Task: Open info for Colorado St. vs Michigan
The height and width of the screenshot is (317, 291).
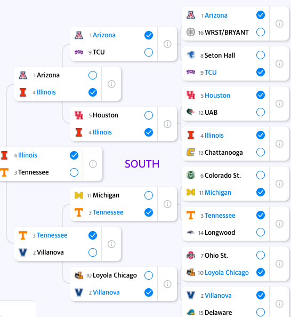Action: click(279, 184)
